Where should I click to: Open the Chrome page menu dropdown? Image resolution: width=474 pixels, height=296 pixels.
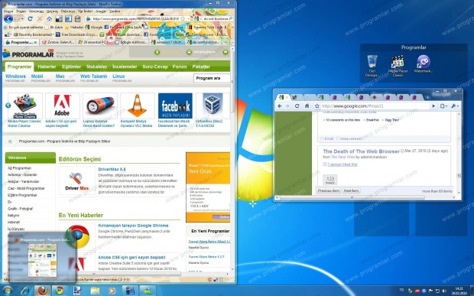point(443,106)
